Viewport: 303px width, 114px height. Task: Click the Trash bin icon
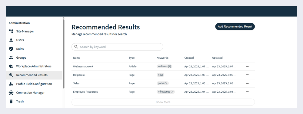click(11, 101)
